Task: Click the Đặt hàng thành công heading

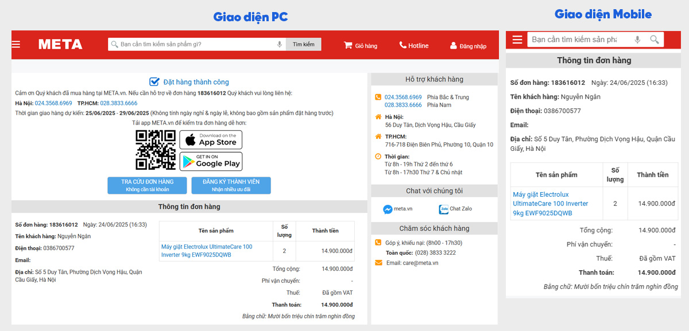Action: (196, 82)
